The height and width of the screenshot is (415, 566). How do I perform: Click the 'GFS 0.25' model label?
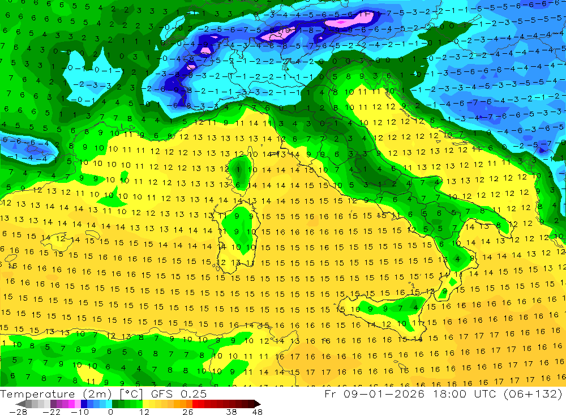coord(179,393)
